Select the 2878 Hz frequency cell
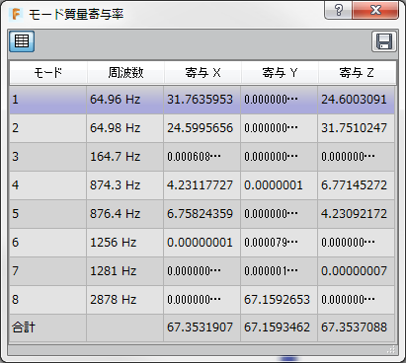 coord(124,300)
